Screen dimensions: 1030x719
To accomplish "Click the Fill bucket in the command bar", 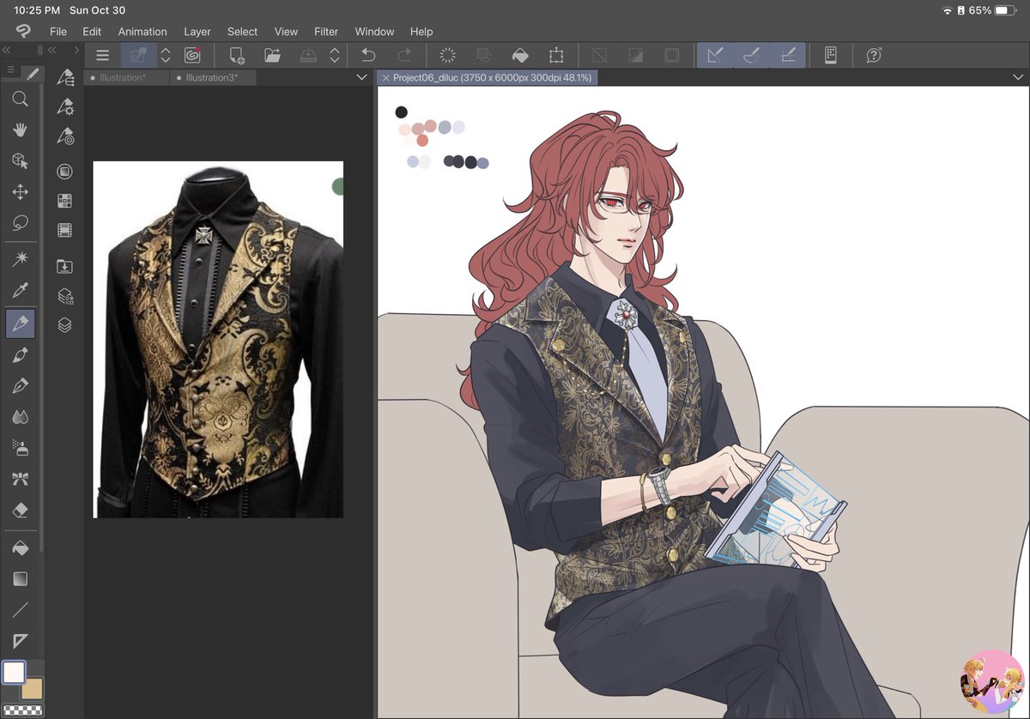I will tap(519, 55).
